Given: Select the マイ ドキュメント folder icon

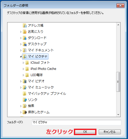Looking at the screenshot, I should tap(25, 50).
